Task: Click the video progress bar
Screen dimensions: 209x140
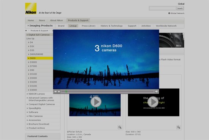Action: pos(108,92)
